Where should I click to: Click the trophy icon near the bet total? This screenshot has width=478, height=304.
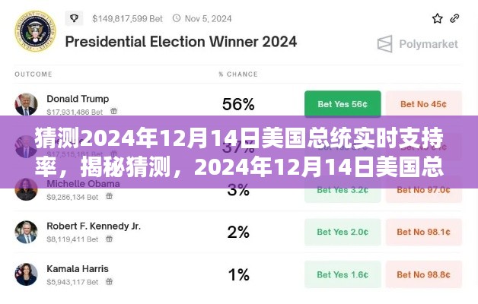tap(74, 18)
